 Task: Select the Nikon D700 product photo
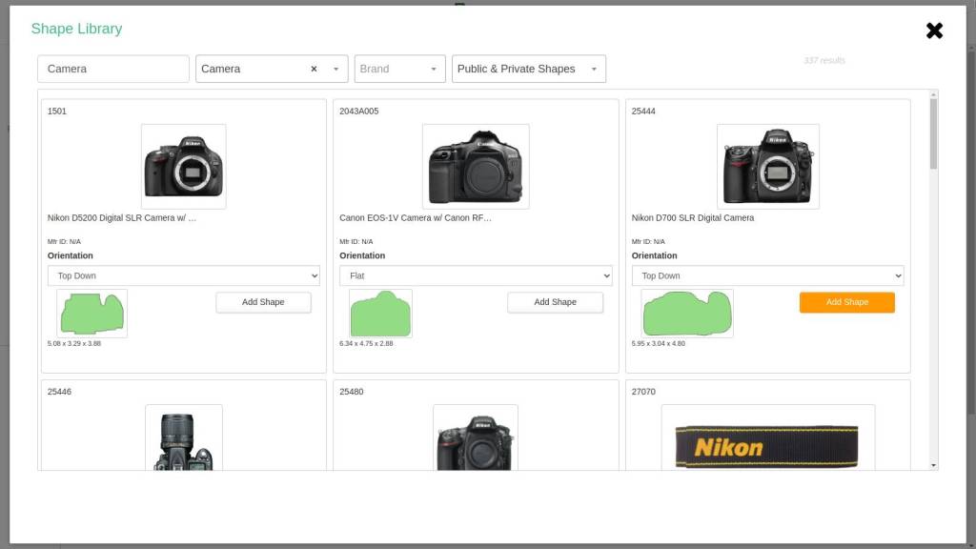pyautogui.click(x=767, y=167)
